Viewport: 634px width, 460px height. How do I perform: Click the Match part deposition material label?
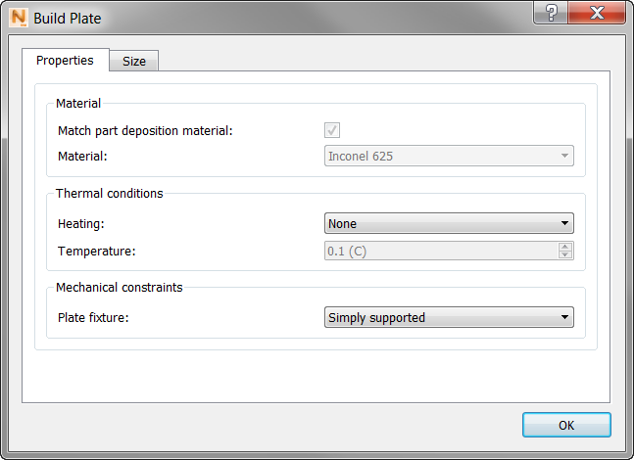coord(145,130)
